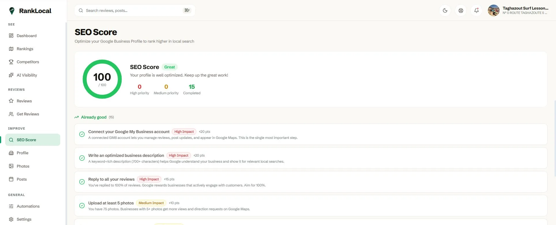This screenshot has height=225, width=556.
Task: Click the Taghazout Surf Lesson profile avatar
Action: click(x=494, y=10)
